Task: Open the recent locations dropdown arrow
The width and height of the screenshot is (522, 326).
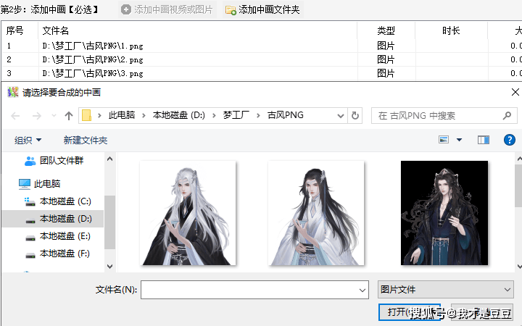Action: [x=54, y=116]
